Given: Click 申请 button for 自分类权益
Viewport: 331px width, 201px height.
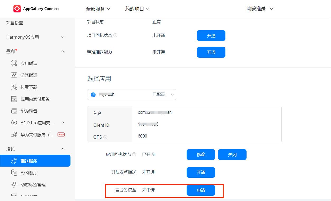Looking at the screenshot, I should [201, 190].
